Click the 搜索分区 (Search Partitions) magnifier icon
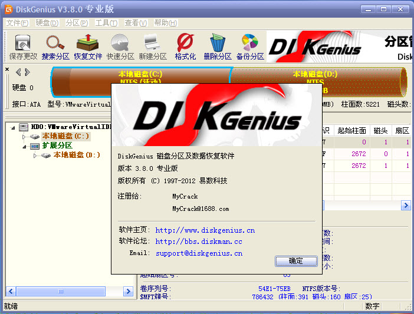 click(55, 47)
